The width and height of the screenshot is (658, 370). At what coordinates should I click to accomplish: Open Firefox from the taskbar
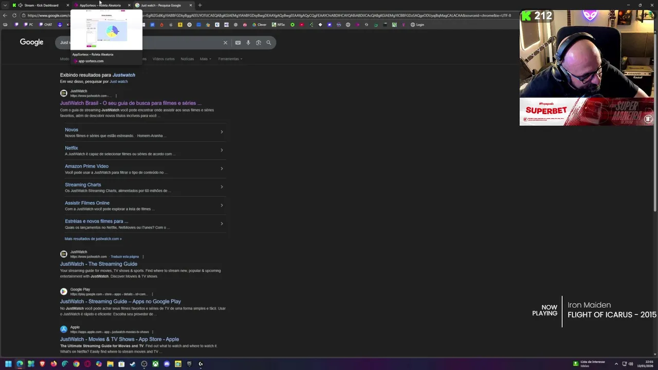tap(53, 364)
